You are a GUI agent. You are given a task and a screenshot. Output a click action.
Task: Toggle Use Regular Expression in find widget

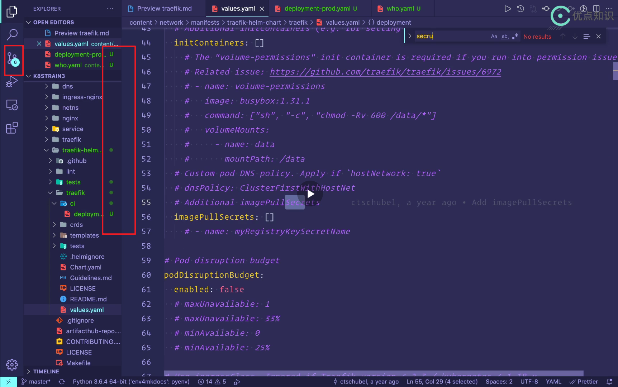(x=515, y=36)
